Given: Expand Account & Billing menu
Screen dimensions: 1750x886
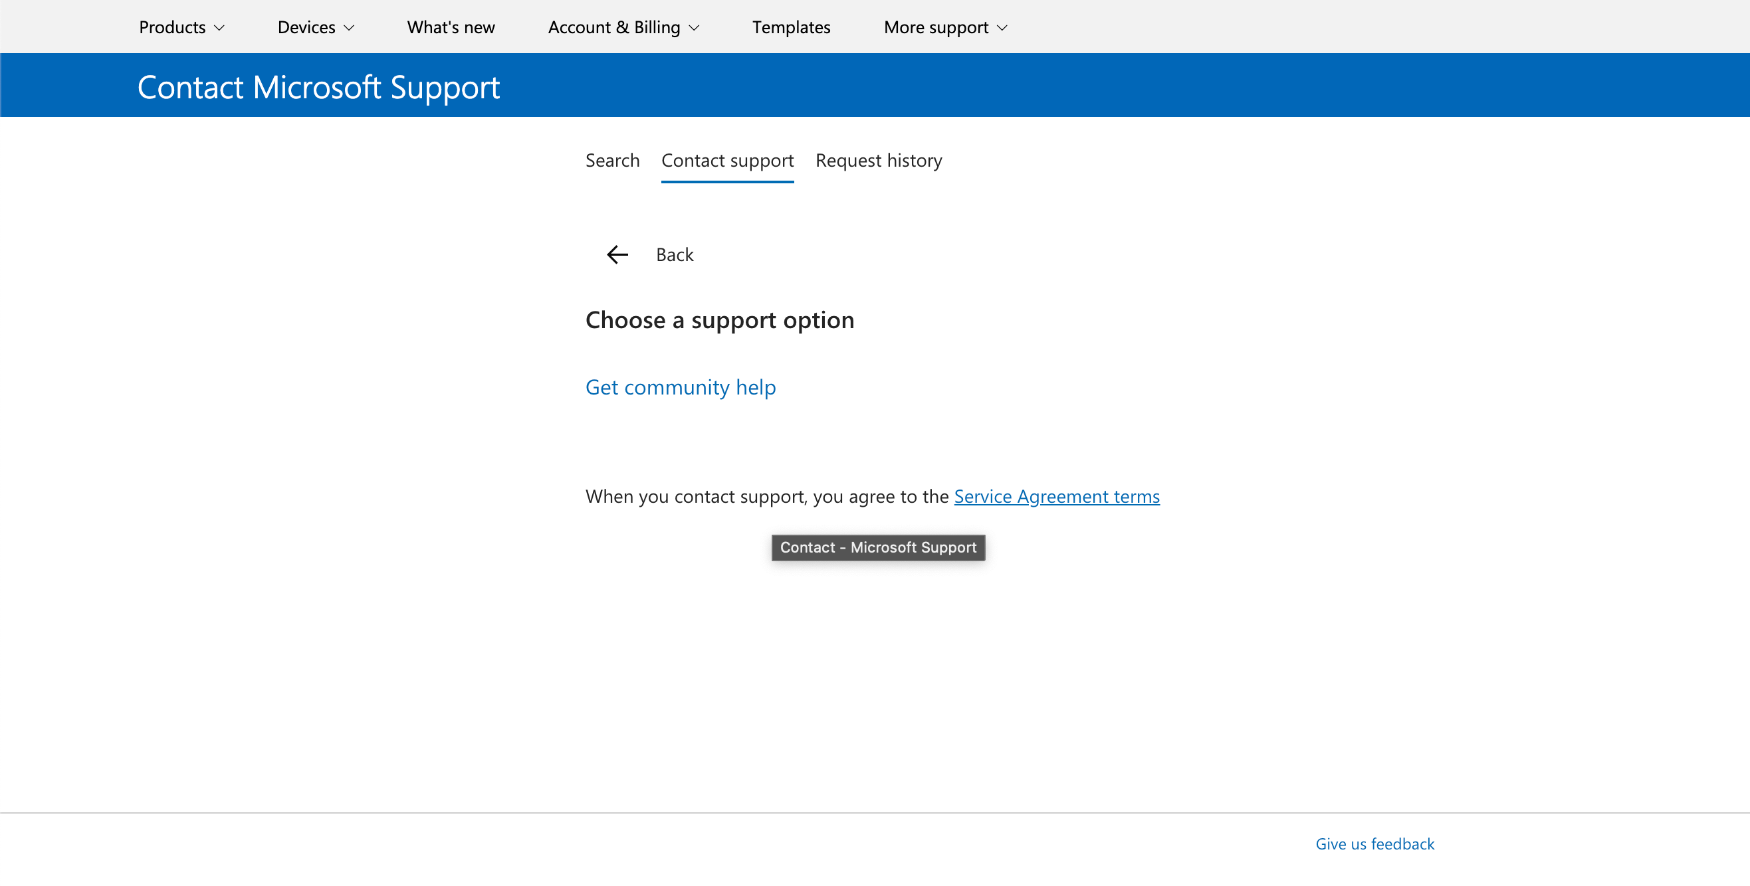Looking at the screenshot, I should 623,27.
